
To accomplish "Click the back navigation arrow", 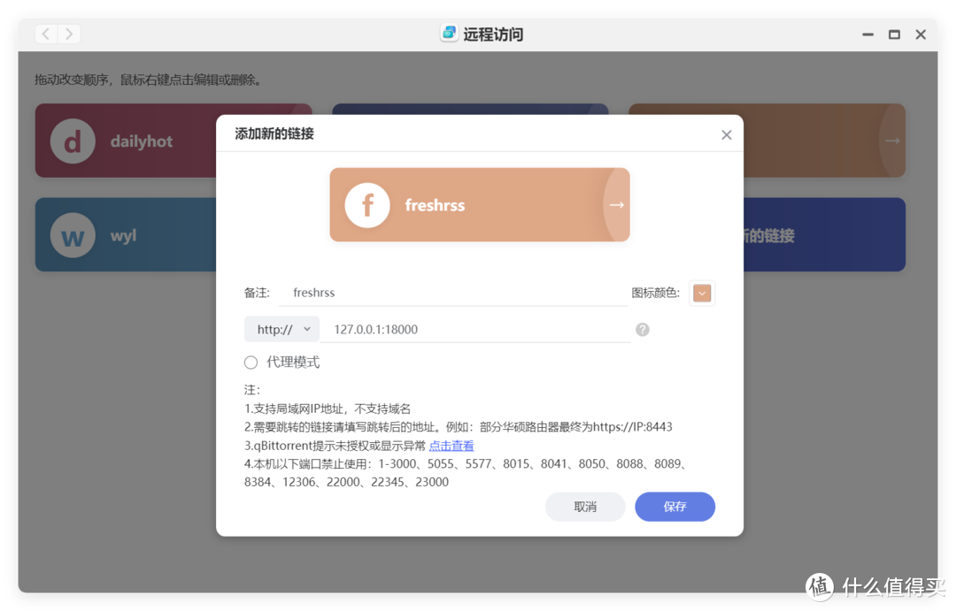I will (x=44, y=33).
